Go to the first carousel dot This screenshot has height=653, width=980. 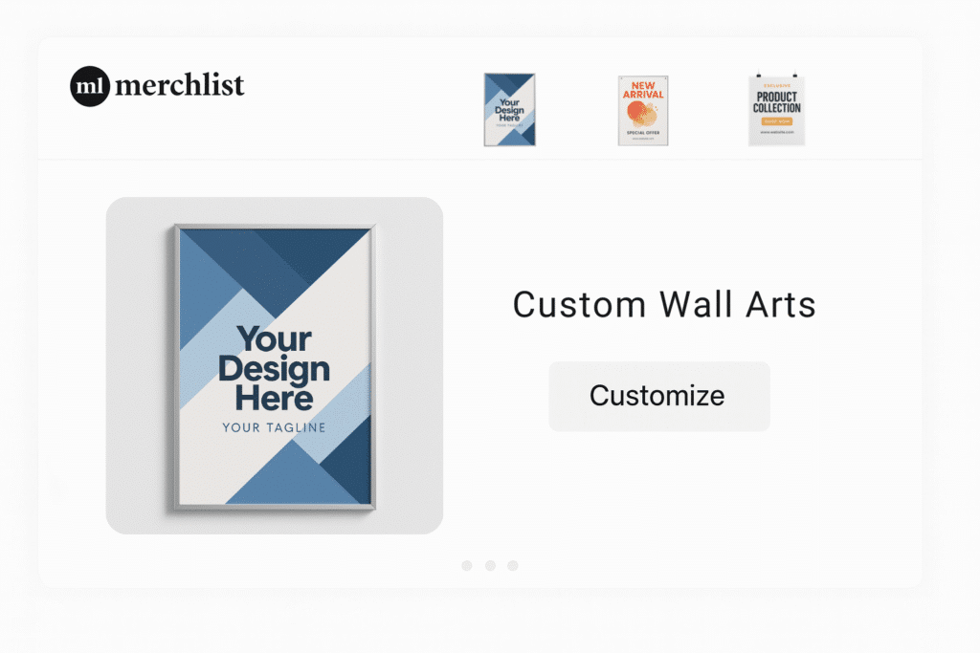pos(467,566)
